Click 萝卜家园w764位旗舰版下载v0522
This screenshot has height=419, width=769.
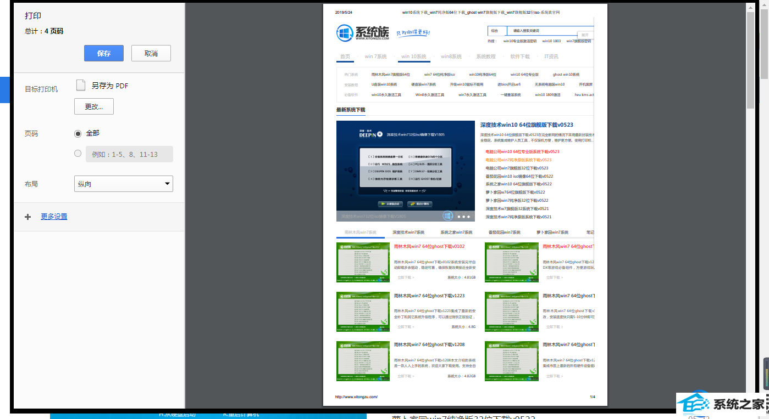[515, 192]
